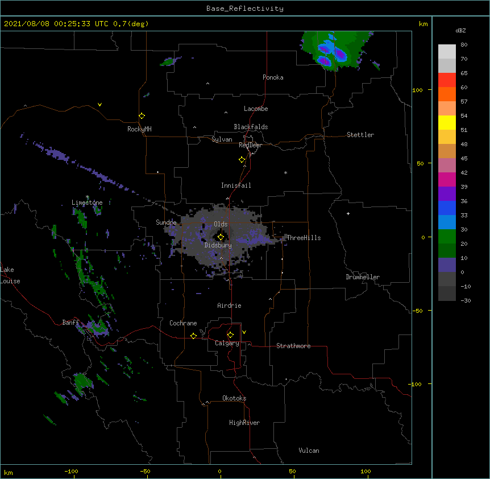The image size is (490, 479).
Task: Click the white plus marker north of Drumheller
Action: tap(348, 213)
